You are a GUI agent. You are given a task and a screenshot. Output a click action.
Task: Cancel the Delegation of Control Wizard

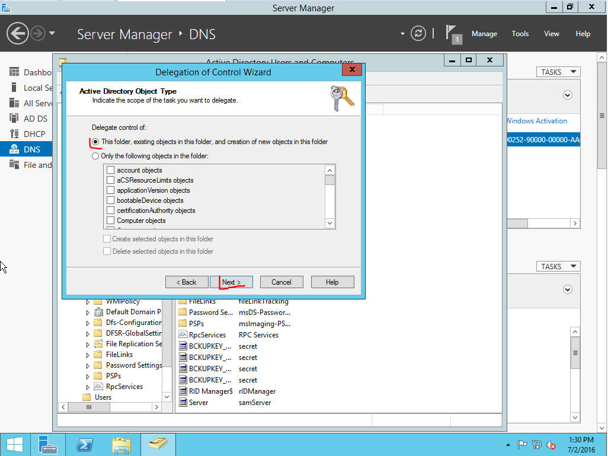pyautogui.click(x=281, y=282)
